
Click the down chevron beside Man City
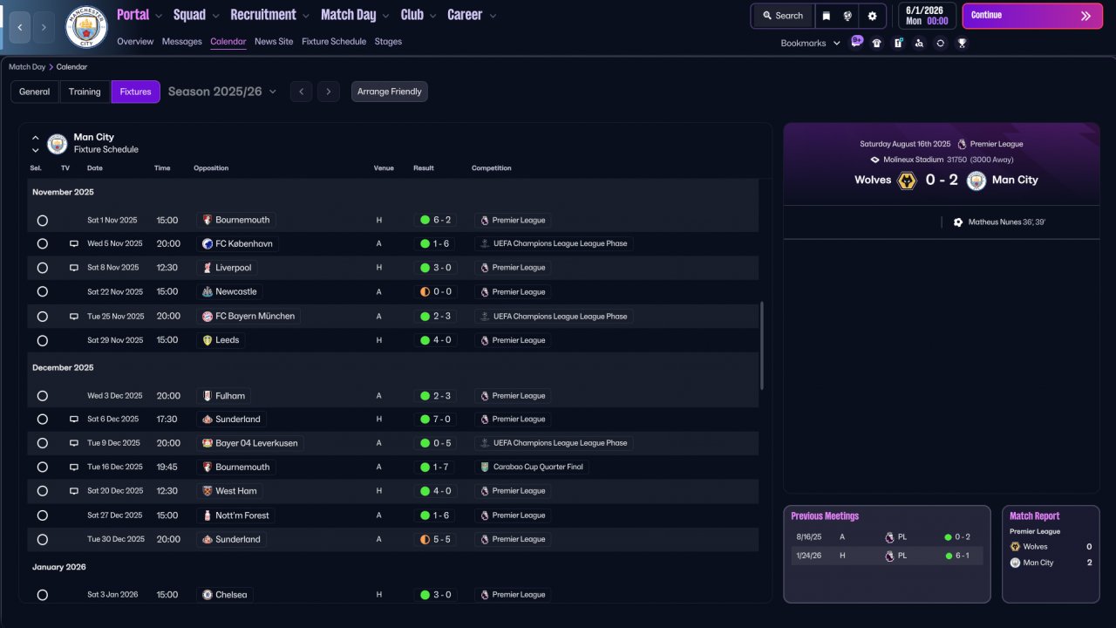click(x=36, y=150)
